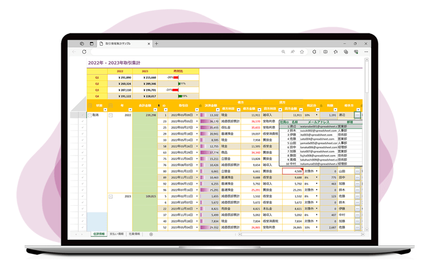
Task: Toggle row header checkmark for ID 96 row
Action: click(x=82, y=190)
